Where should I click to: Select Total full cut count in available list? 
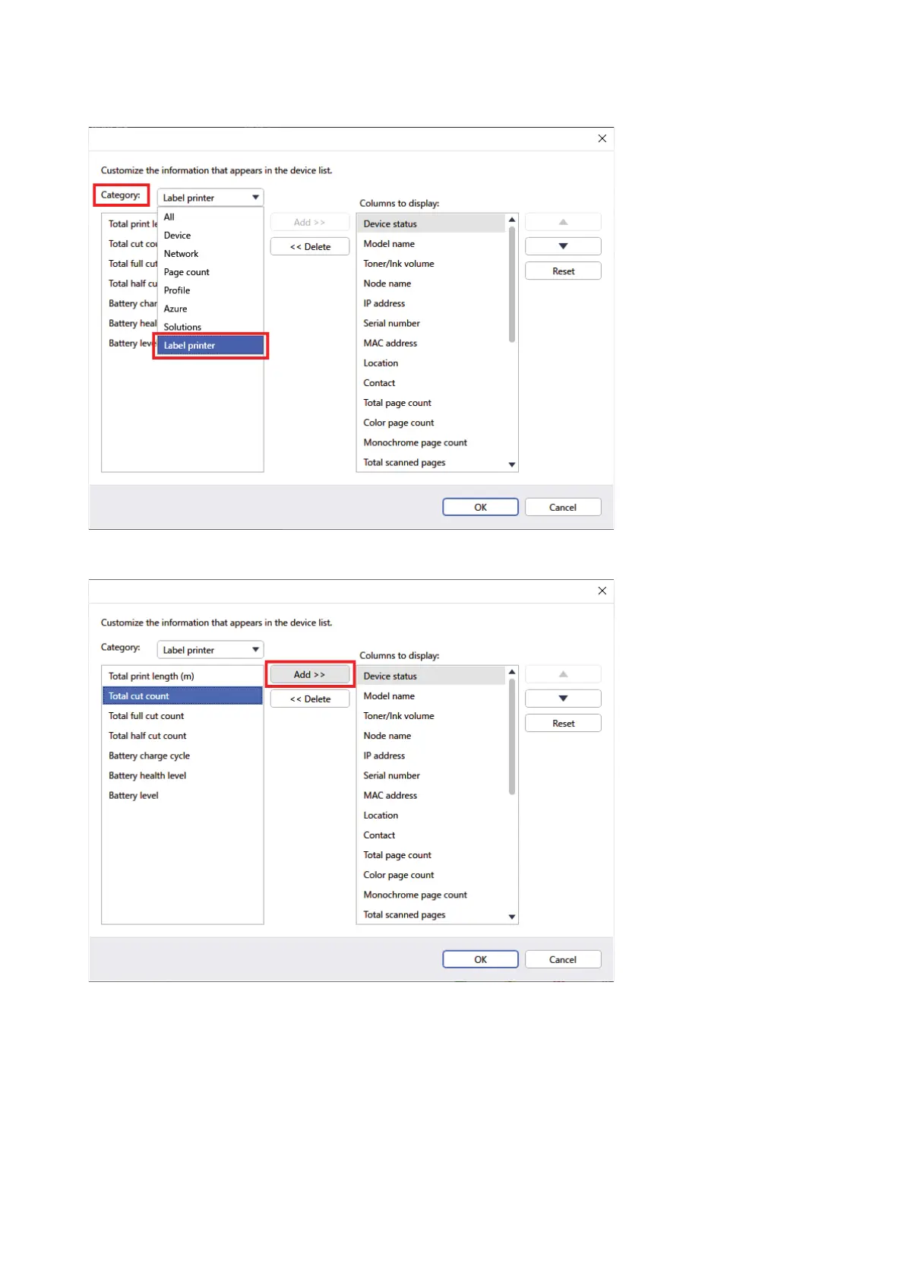click(182, 715)
